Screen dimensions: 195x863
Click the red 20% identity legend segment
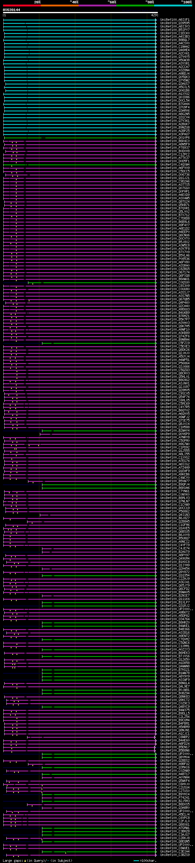(22, 6)
